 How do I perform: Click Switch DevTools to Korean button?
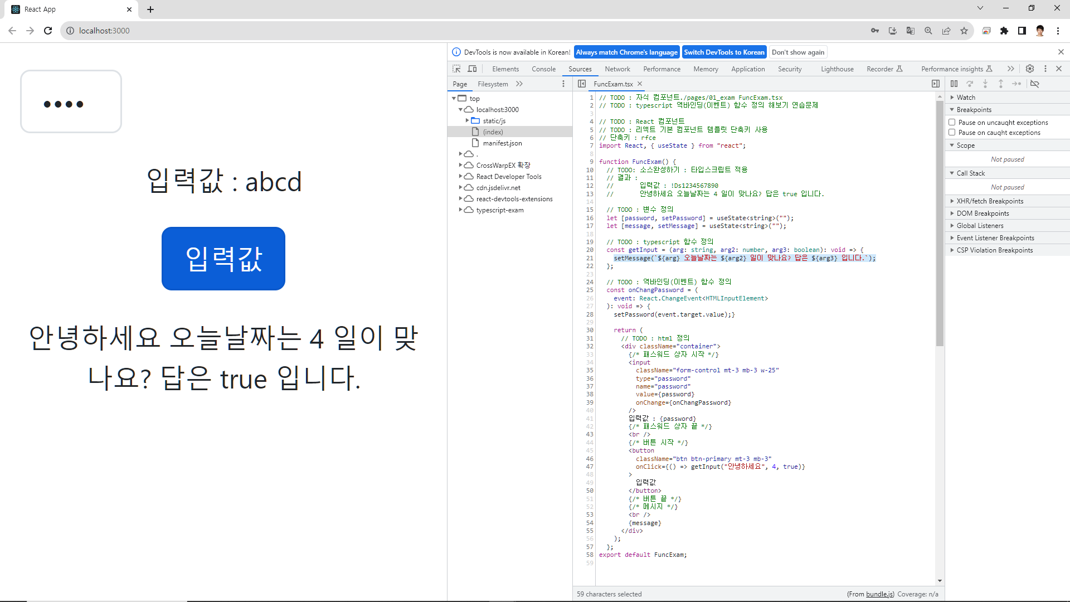724,52
